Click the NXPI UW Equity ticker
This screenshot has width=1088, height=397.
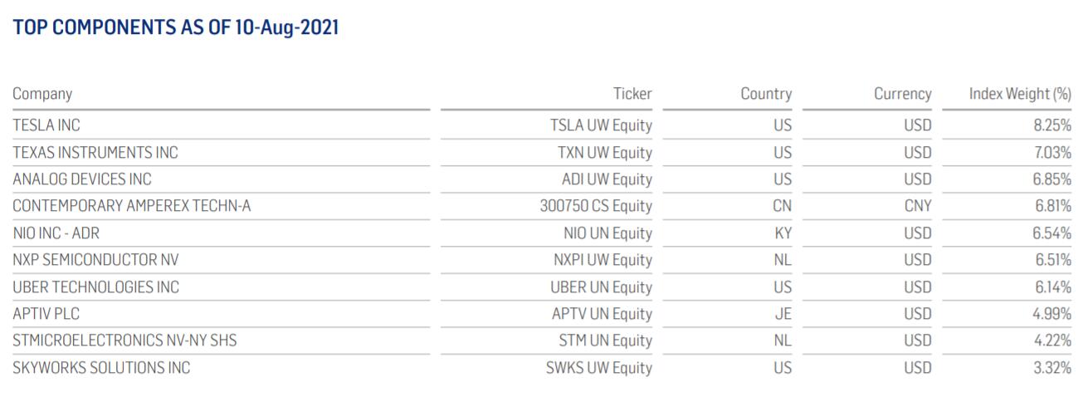603,260
